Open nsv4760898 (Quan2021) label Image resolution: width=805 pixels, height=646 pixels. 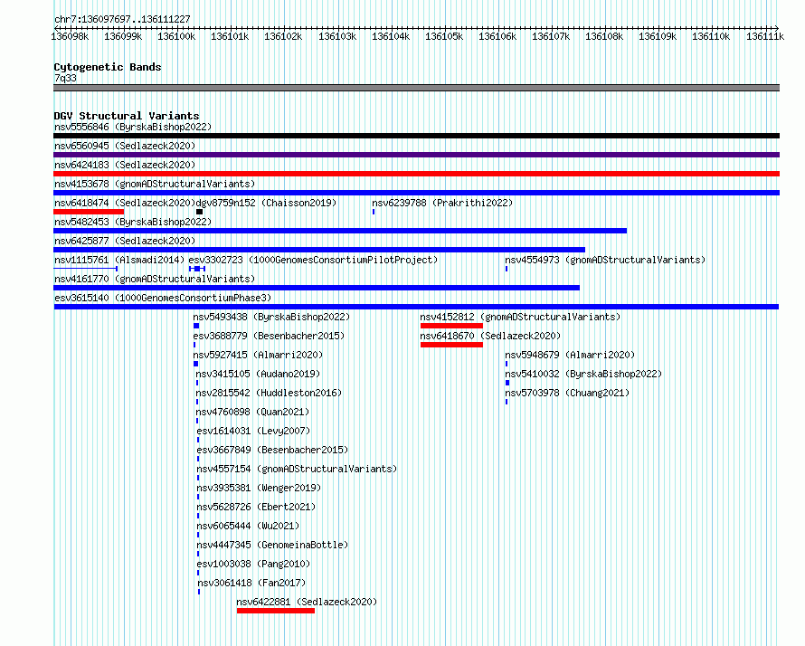tap(252, 412)
